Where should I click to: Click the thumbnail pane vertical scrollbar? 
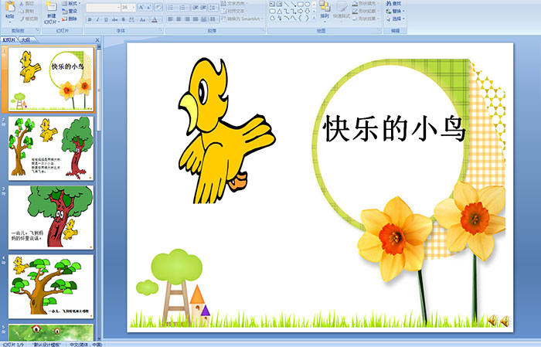(100, 193)
